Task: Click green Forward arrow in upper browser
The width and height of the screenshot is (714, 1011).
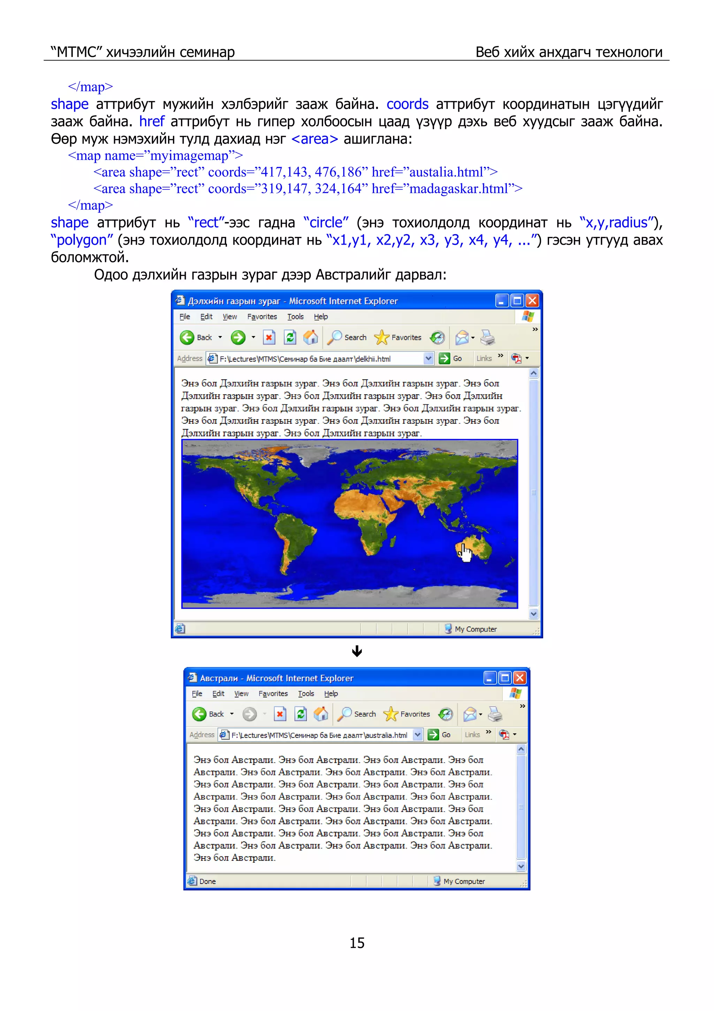Action: point(238,338)
